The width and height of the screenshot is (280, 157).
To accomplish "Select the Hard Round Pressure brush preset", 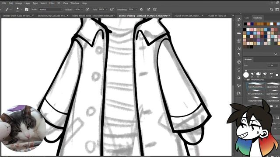I will (x=255, y=85).
